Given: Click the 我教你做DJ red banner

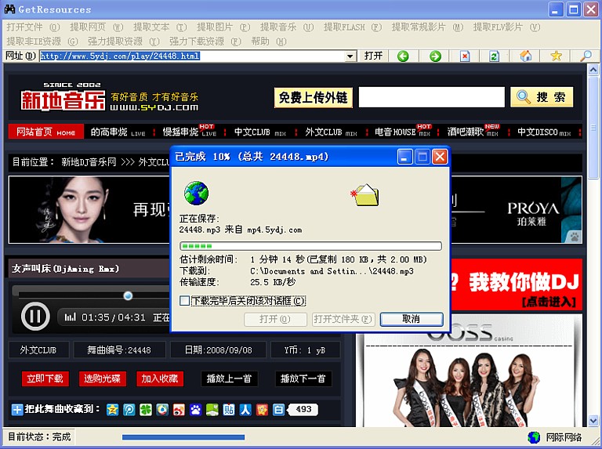Looking at the screenshot, I should pyautogui.click(x=517, y=284).
